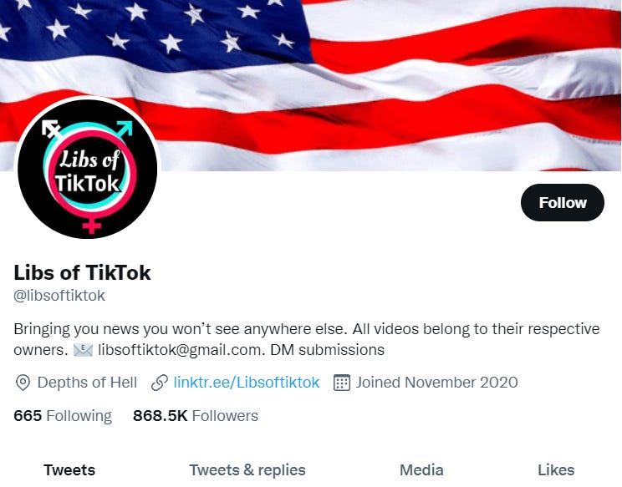Click the @libsoftiktok handle
The height and width of the screenshot is (487, 622).
(x=59, y=296)
